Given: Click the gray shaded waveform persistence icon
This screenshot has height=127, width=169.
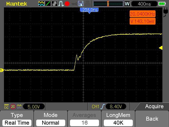Looking at the screenshot, I should (54, 3).
